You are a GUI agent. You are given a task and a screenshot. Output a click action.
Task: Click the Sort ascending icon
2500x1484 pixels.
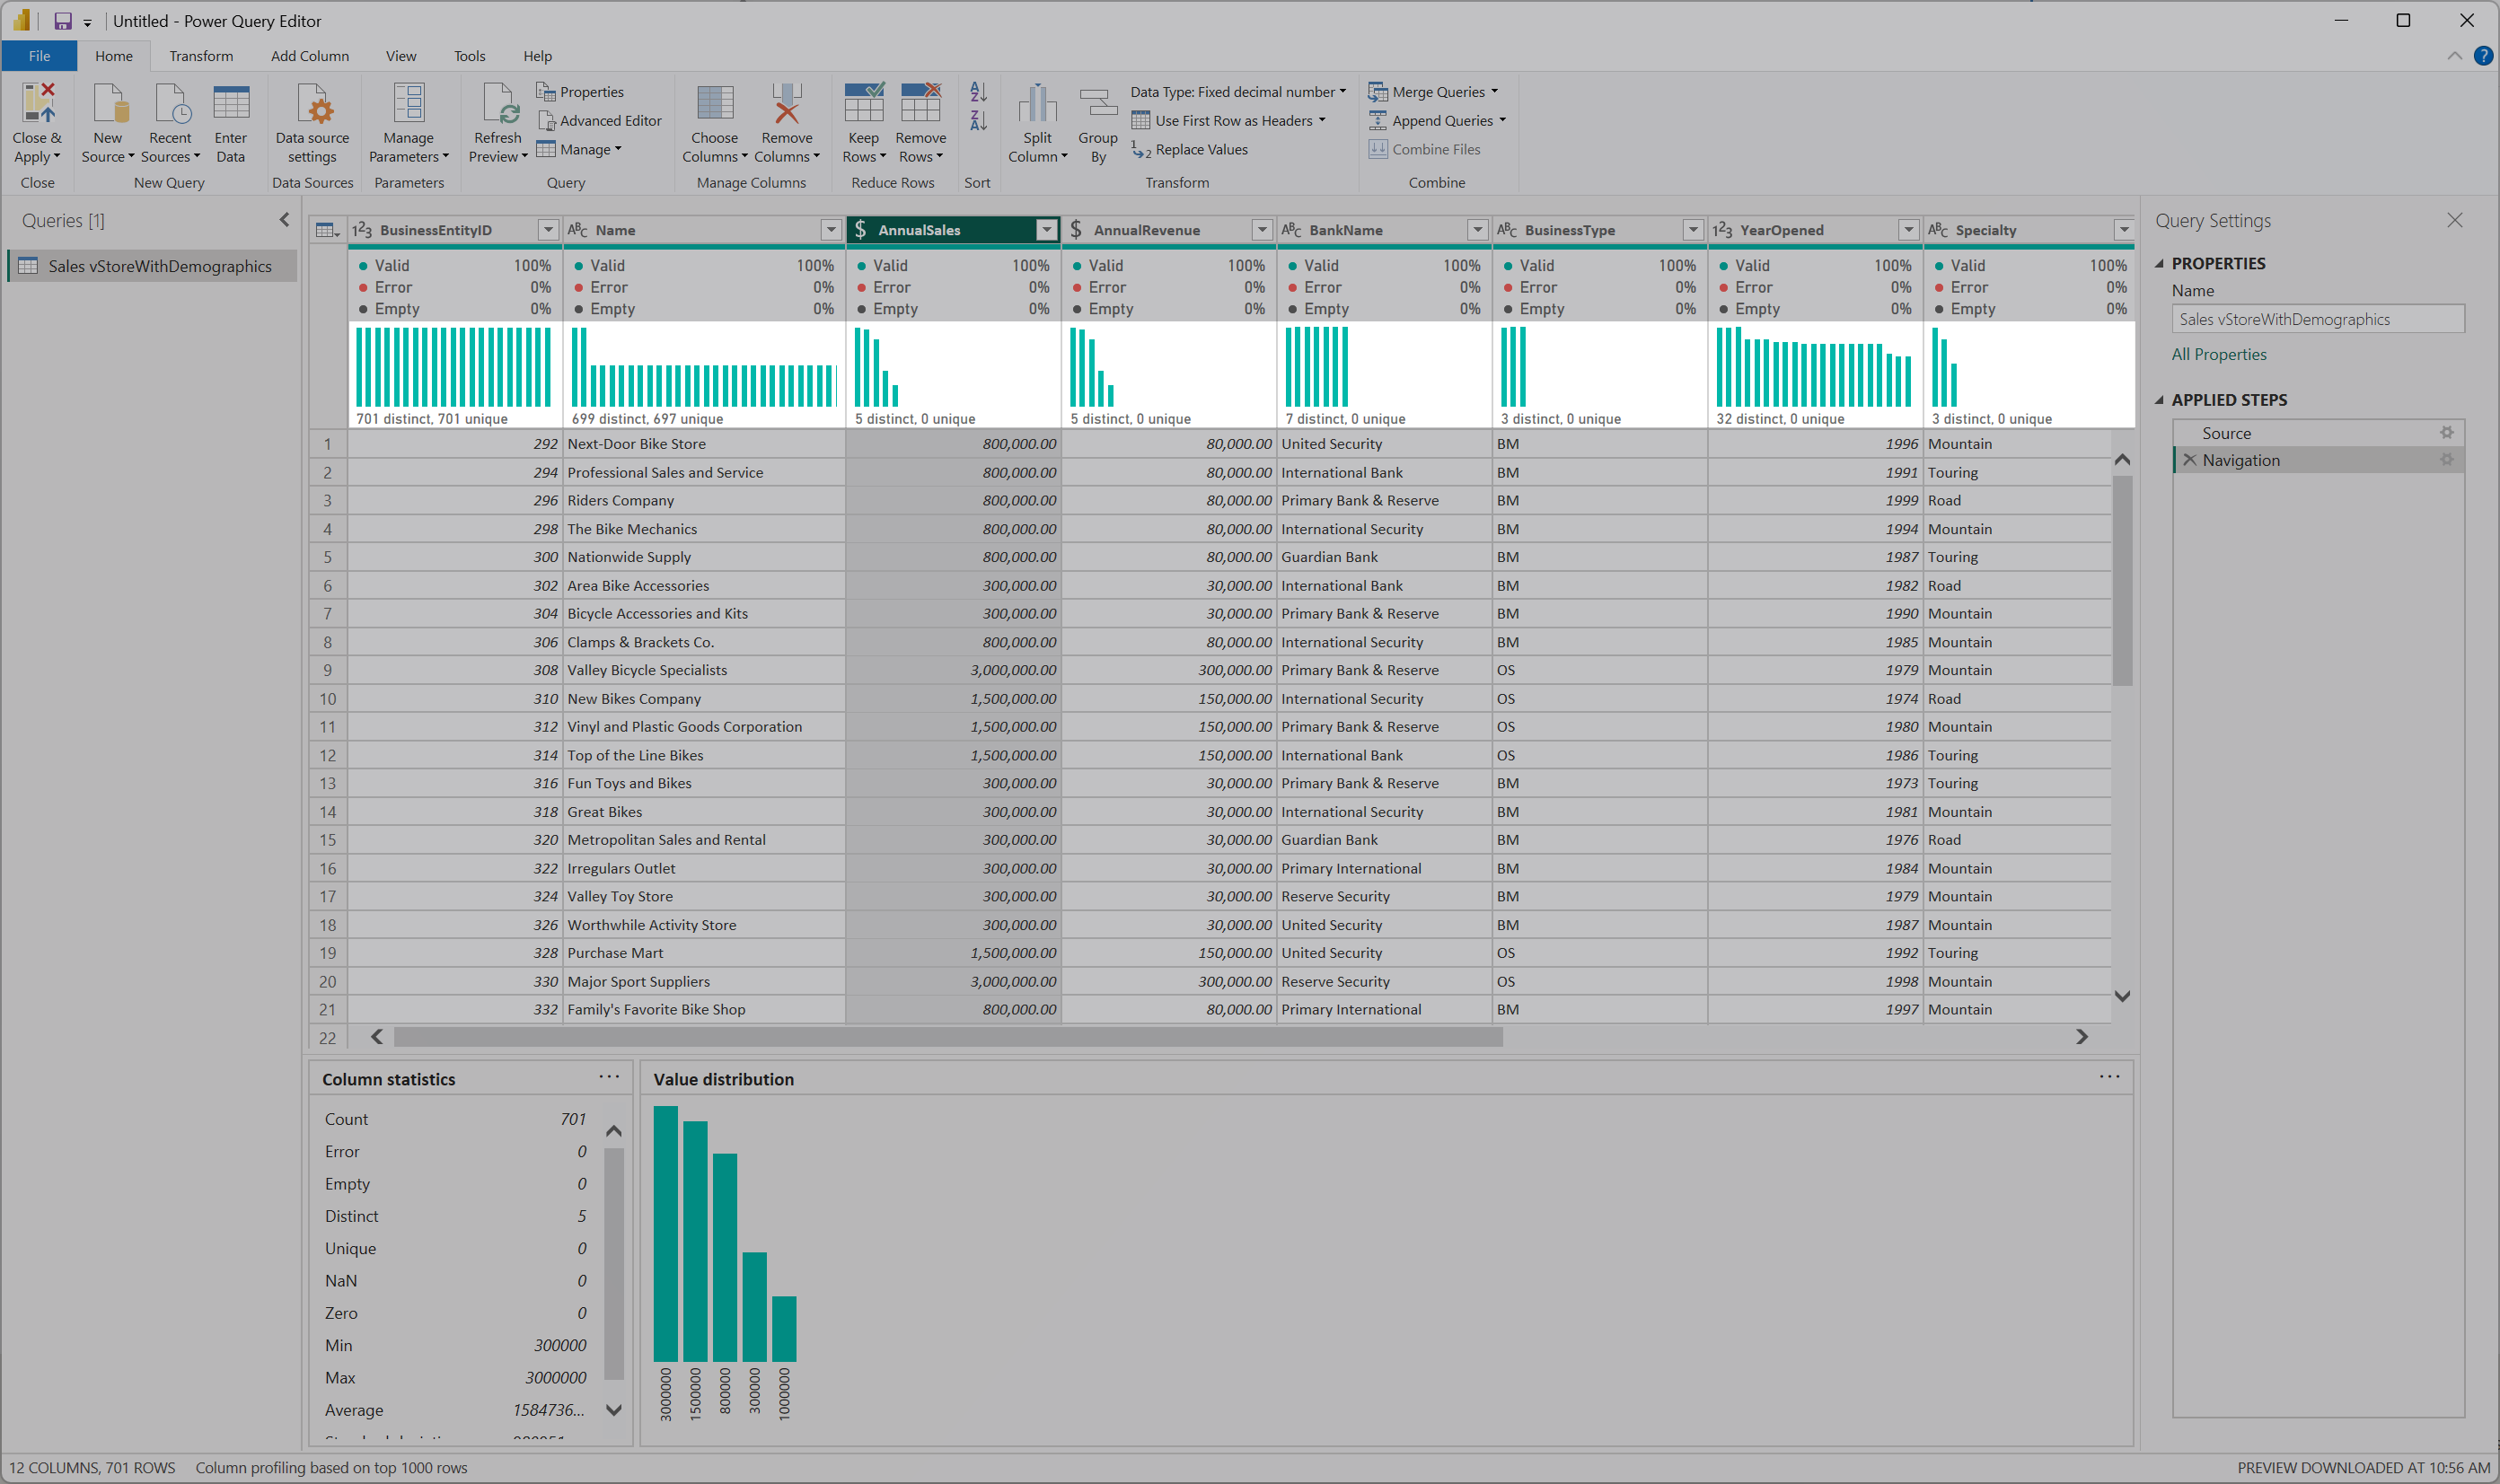(x=978, y=92)
